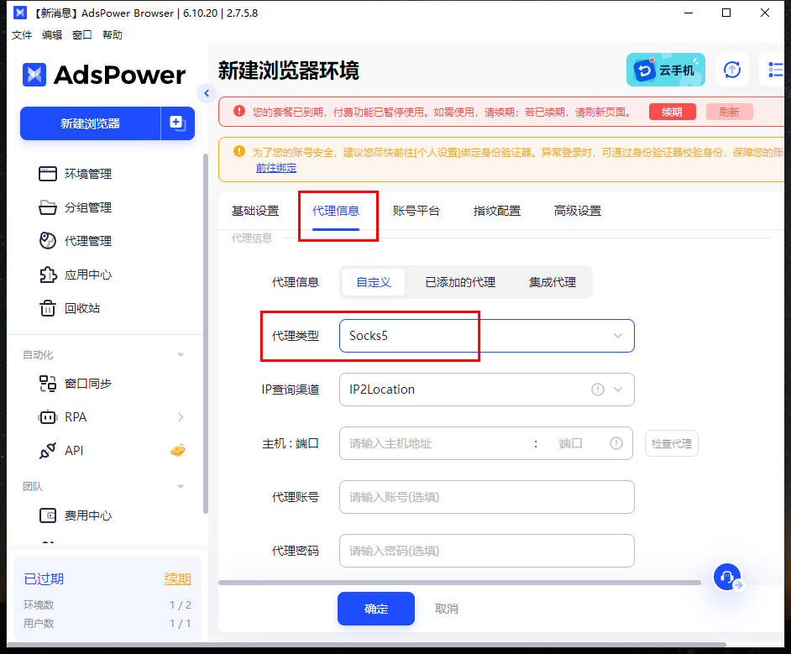Click the 检查代理 button

pos(672,444)
